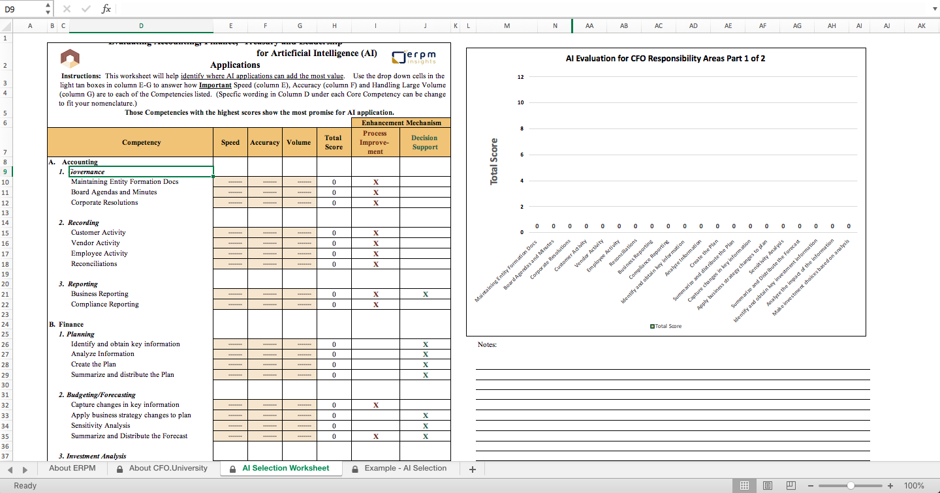940x493 pixels.
Task: Switch to Page Layout view in status bar
Action: point(767,486)
